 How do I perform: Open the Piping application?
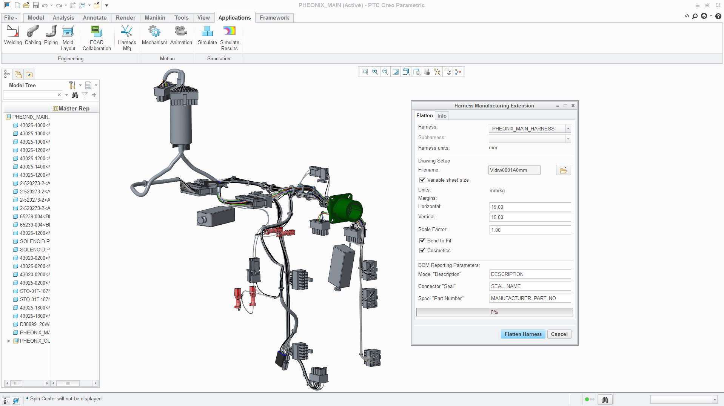click(51, 36)
